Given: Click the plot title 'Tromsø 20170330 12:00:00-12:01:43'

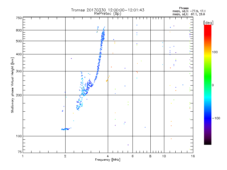Looking at the screenshot, I should tap(108, 10).
